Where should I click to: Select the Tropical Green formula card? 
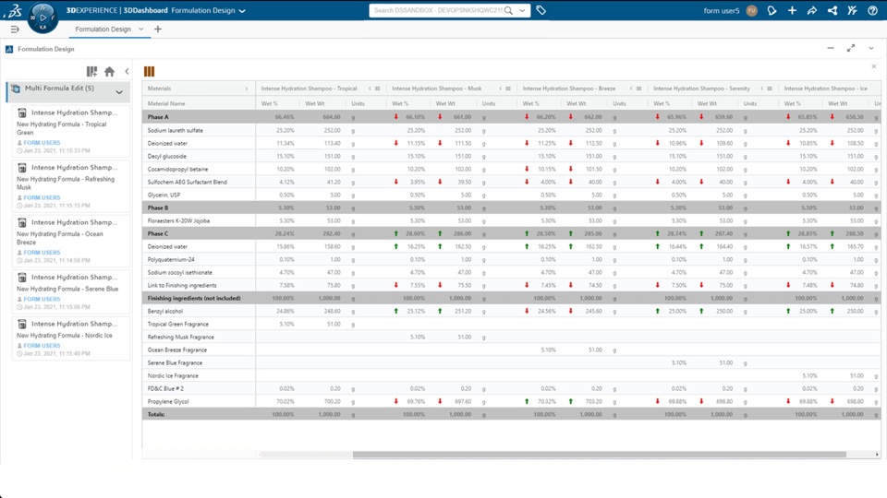(70, 131)
